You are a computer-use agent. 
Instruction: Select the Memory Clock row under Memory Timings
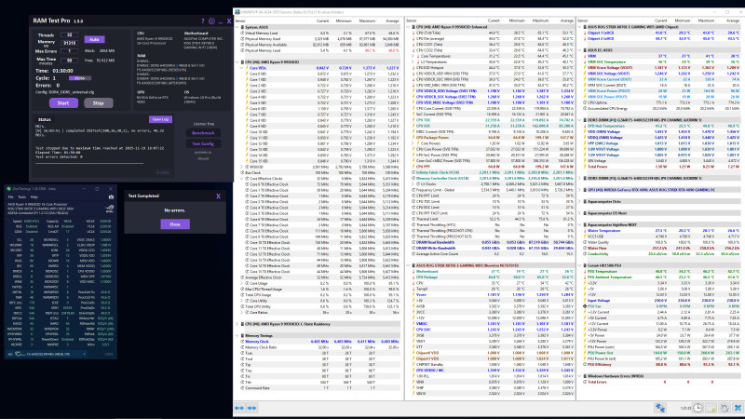coord(318,341)
